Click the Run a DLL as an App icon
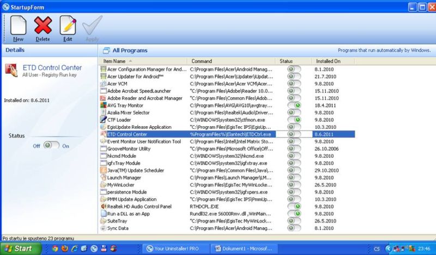 (x=103, y=214)
